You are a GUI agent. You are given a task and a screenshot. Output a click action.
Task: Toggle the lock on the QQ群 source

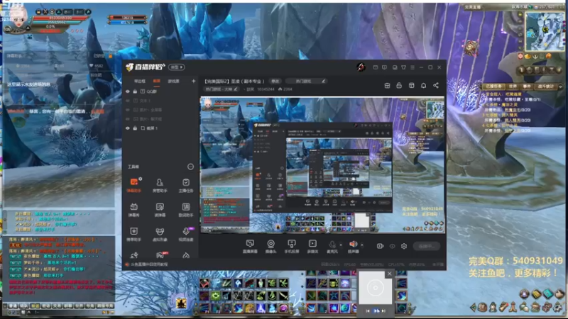135,91
